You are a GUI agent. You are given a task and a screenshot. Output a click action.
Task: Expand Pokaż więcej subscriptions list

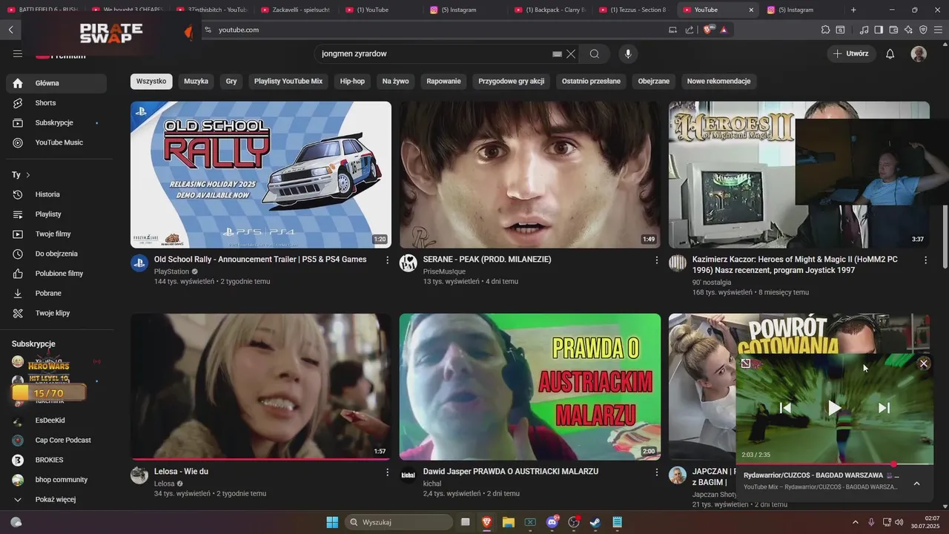(x=56, y=499)
